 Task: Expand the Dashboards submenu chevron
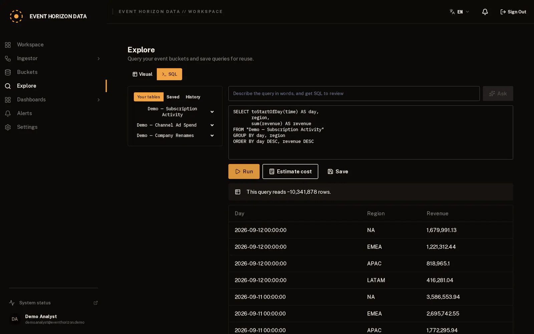coord(98,100)
